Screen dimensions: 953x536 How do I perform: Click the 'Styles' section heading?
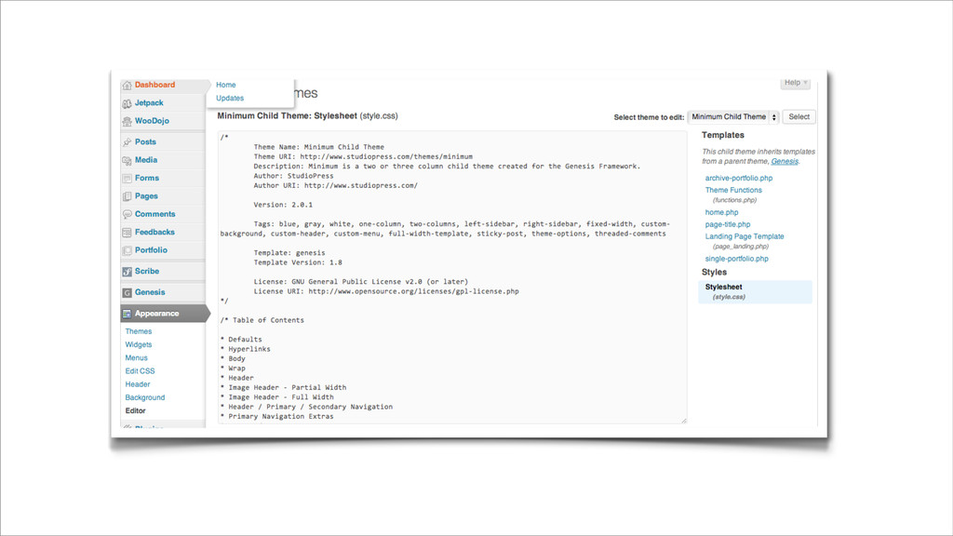click(x=714, y=273)
